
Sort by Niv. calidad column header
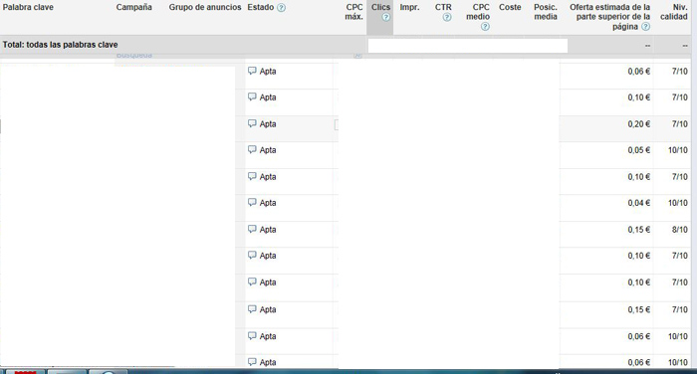pos(674,12)
